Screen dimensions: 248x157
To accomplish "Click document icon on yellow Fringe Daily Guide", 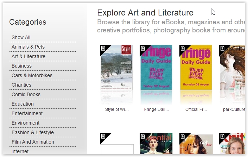I will coord(183,48).
